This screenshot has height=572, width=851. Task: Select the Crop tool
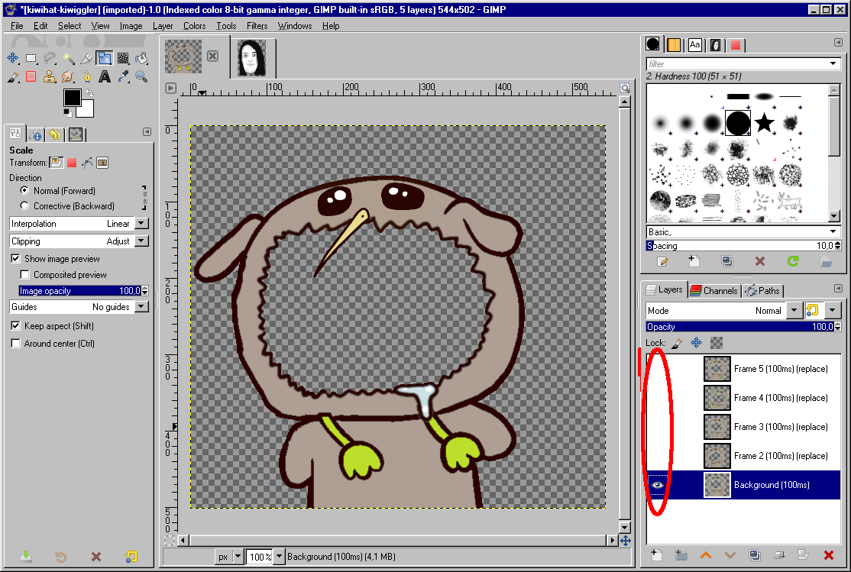pos(86,58)
